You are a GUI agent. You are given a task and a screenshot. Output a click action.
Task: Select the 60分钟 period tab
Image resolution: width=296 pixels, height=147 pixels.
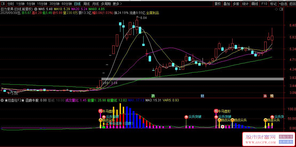tap(67, 4)
